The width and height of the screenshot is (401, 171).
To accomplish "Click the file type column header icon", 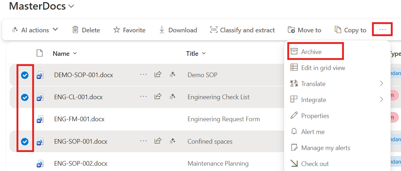I will (40, 53).
